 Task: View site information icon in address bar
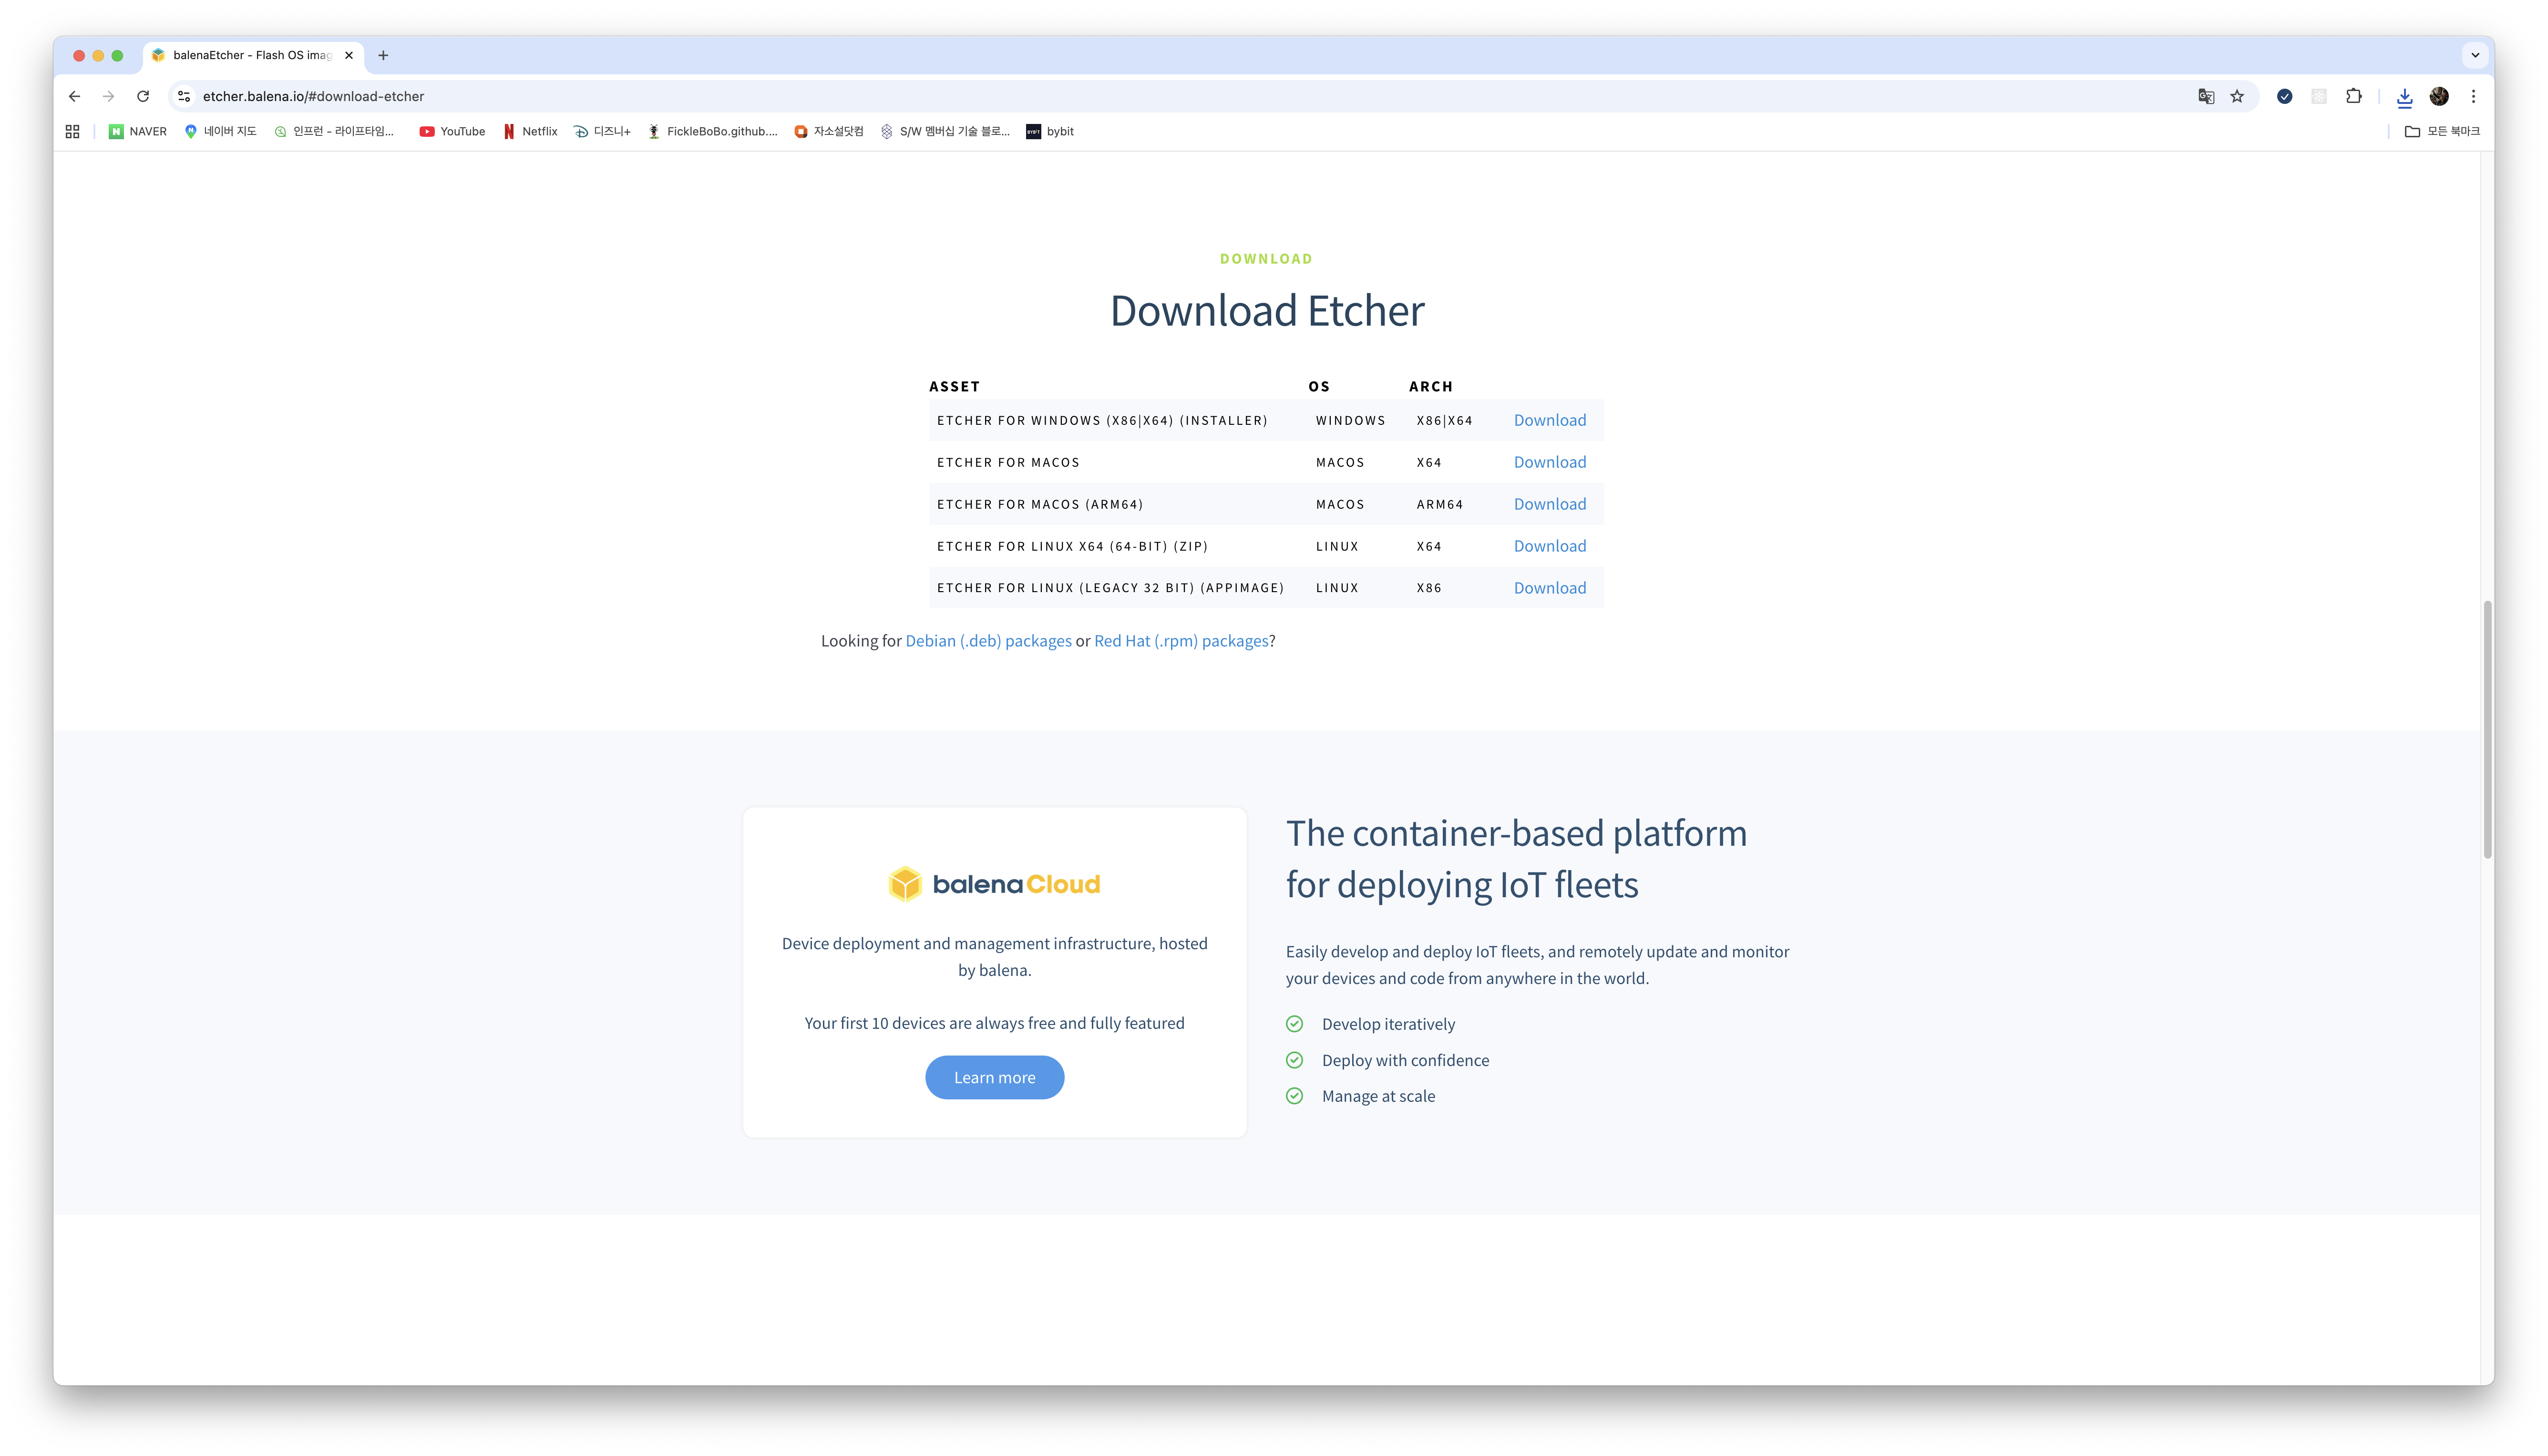click(x=184, y=96)
